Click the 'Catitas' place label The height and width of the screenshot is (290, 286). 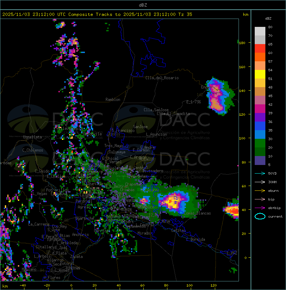178,230
